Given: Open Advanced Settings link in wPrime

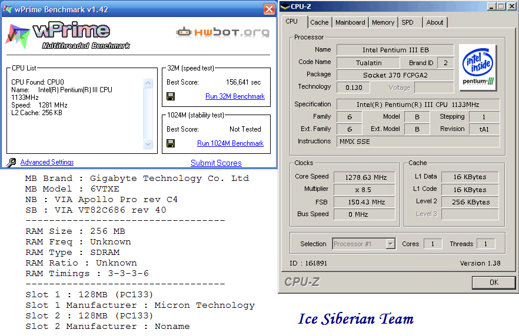Looking at the screenshot, I should pos(47,162).
